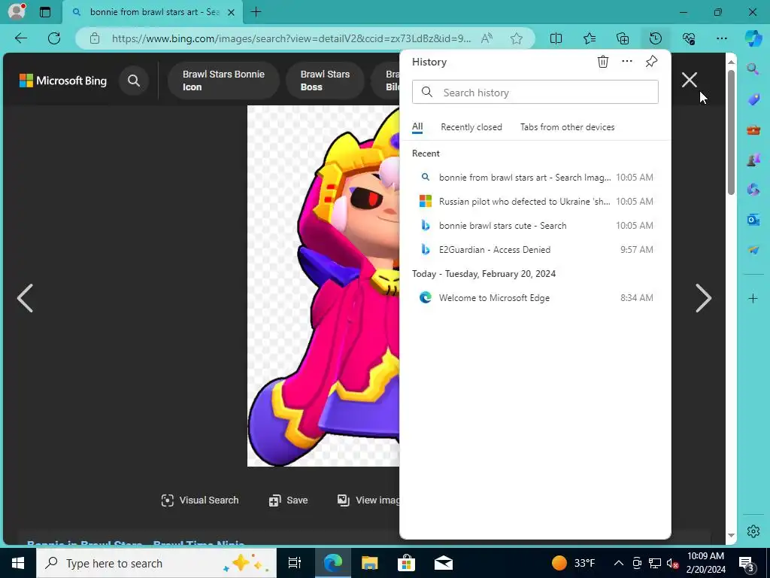
Task: Open sidebar Shopping tag icon
Action: (x=753, y=99)
